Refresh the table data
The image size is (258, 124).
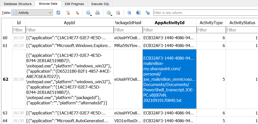click(58, 13)
